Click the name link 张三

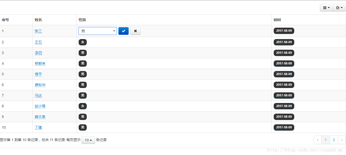(x=38, y=31)
